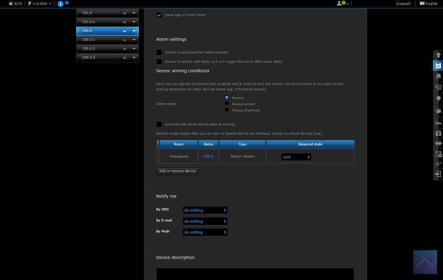Open the Required state 'safe' dropdown

click(x=296, y=157)
